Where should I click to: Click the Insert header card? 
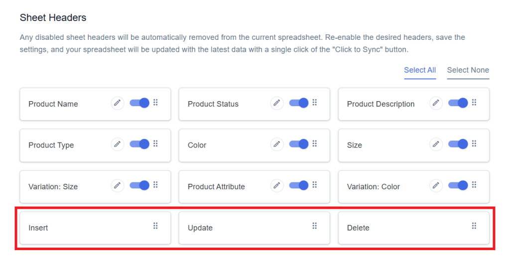95,228
